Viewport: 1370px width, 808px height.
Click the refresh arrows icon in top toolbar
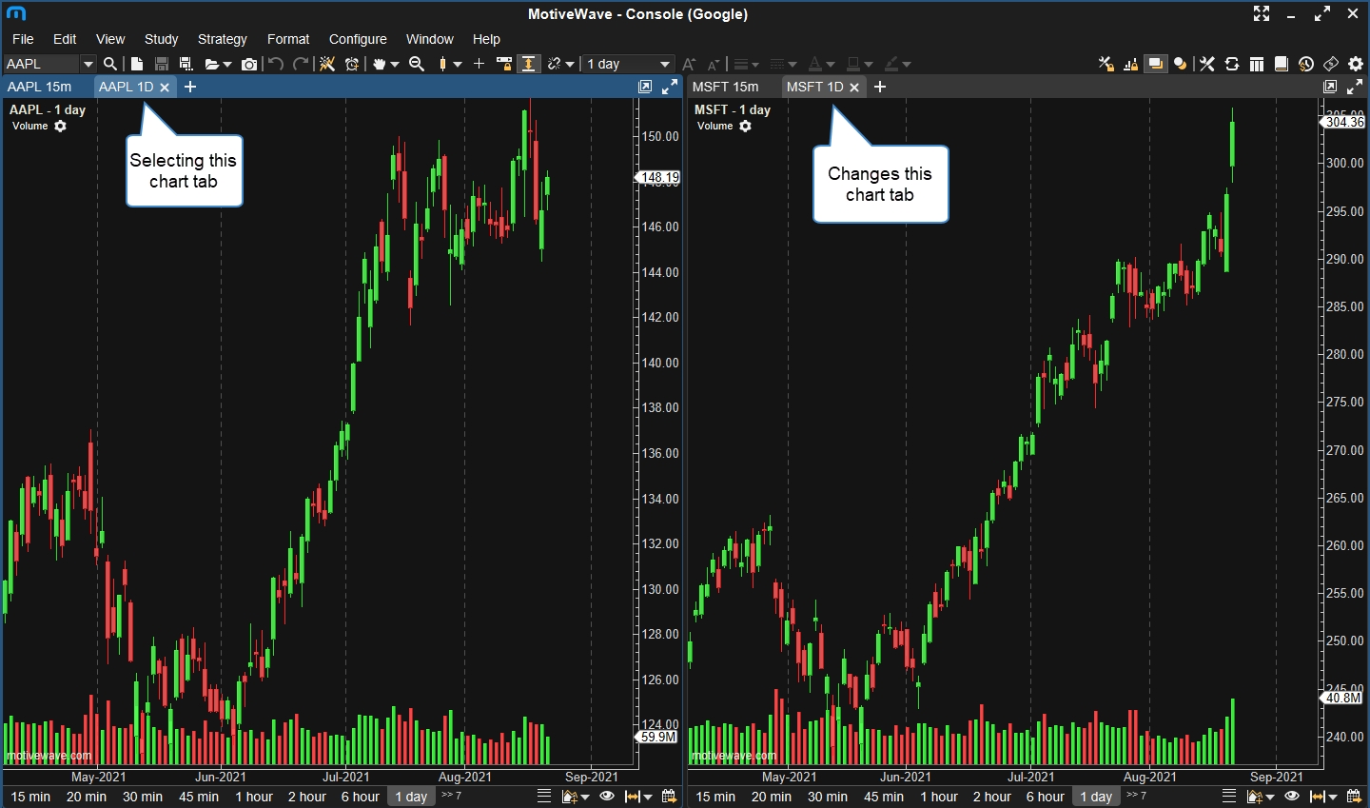[1232, 64]
